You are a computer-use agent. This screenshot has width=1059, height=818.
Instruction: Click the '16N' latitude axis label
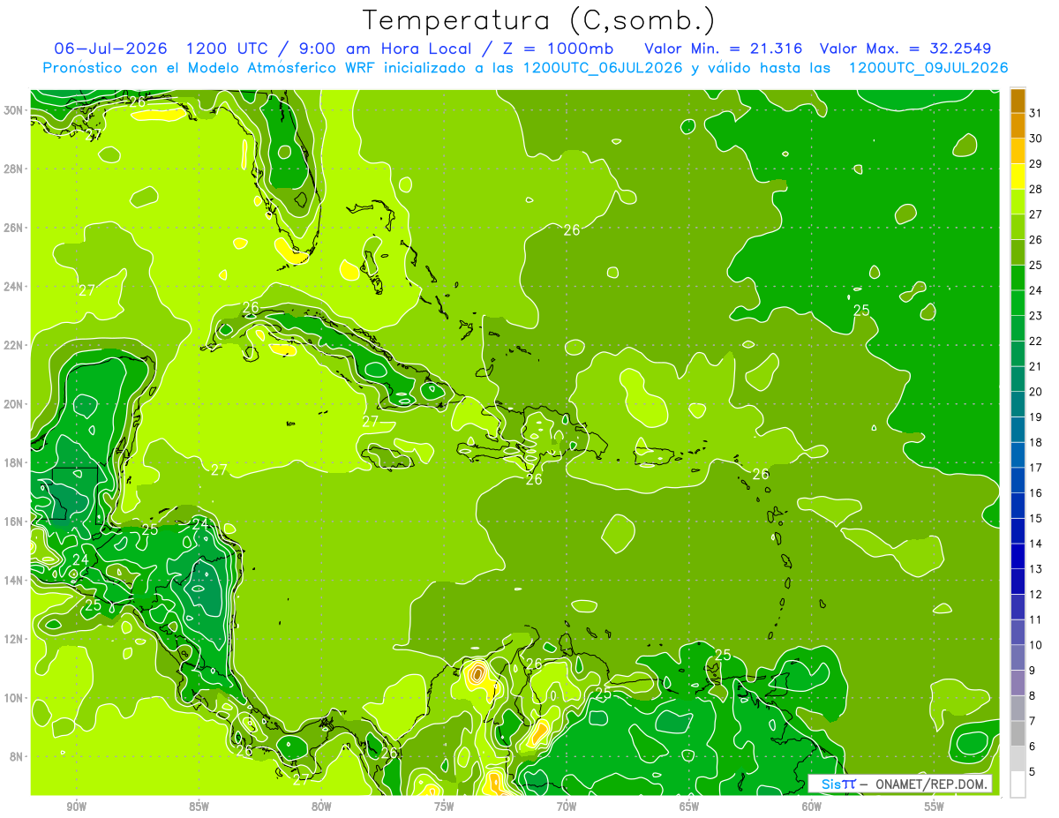(15, 522)
